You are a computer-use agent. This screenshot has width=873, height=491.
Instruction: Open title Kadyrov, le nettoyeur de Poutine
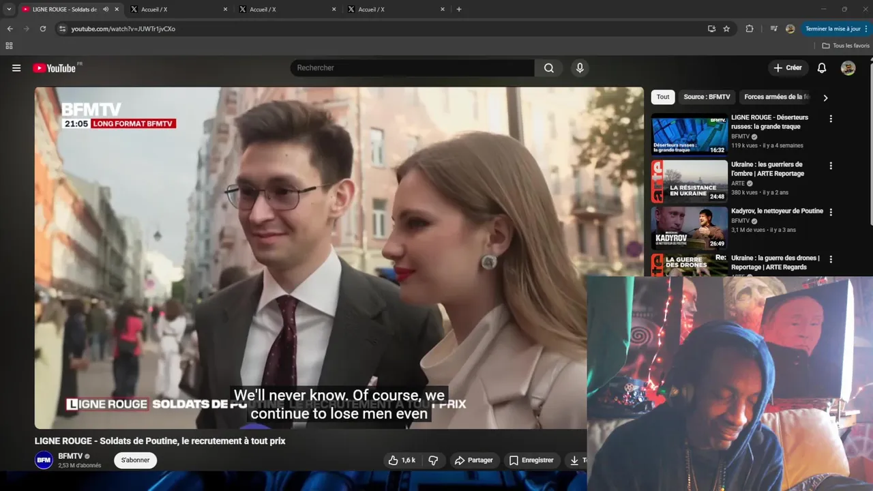[777, 211]
